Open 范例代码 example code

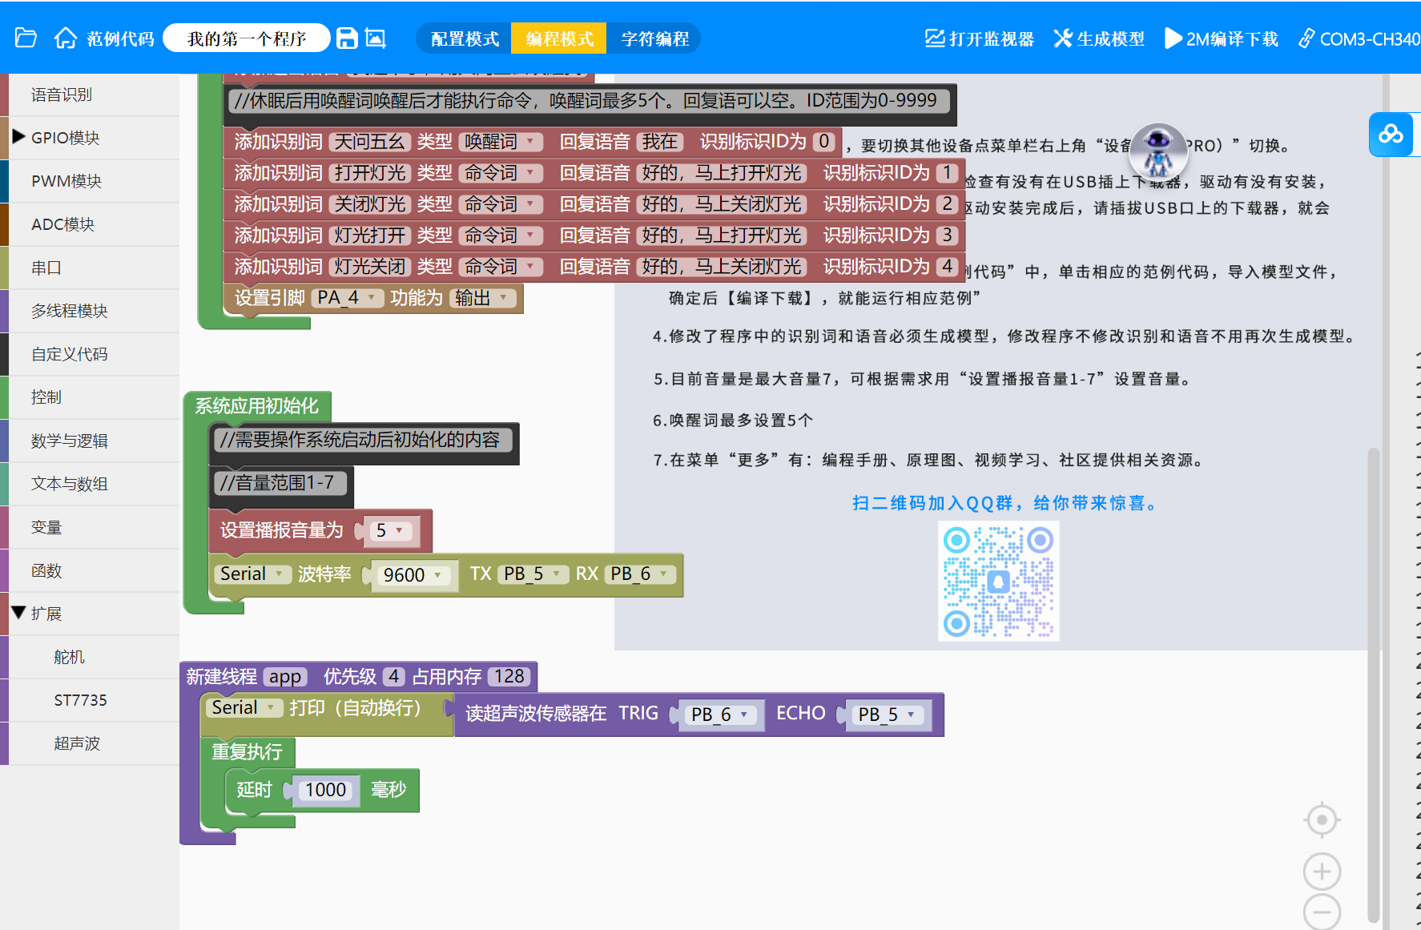[120, 38]
